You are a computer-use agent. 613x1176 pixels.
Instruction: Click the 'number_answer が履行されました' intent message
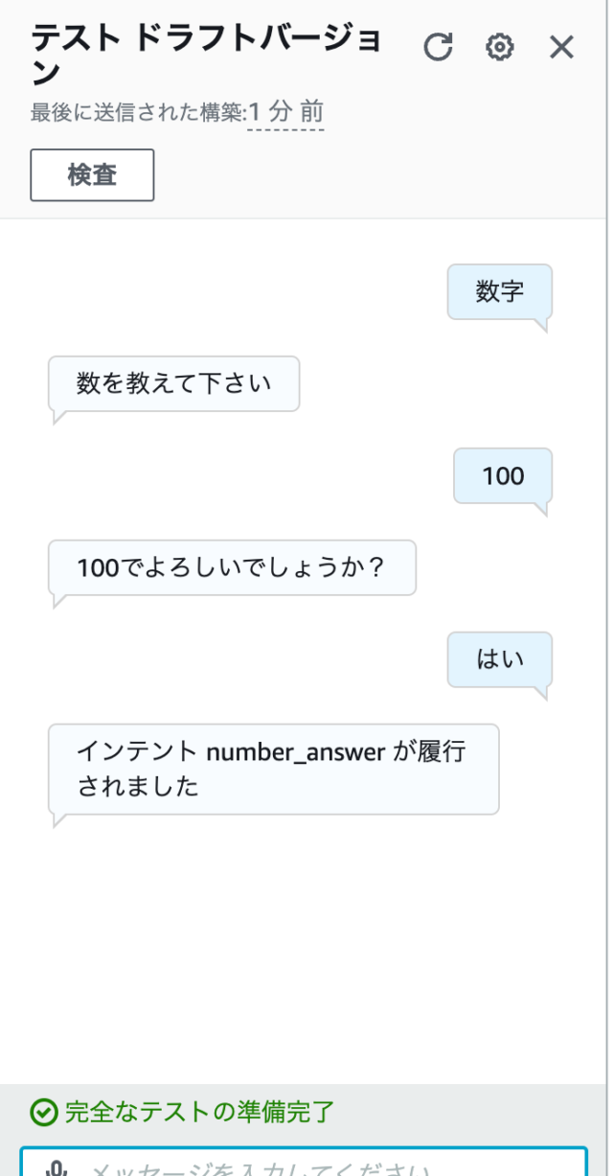[273, 769]
